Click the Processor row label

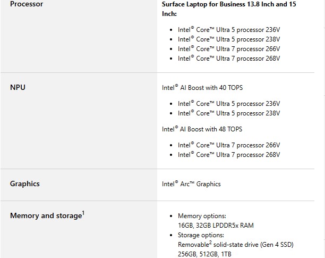tap(27, 4)
